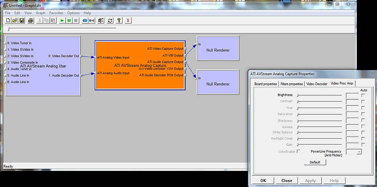The width and height of the screenshot is (377, 187).
Task: Click the graph seek bar thumb
Action: (9, 29)
